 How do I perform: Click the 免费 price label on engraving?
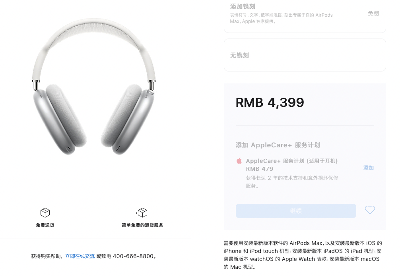pyautogui.click(x=373, y=14)
